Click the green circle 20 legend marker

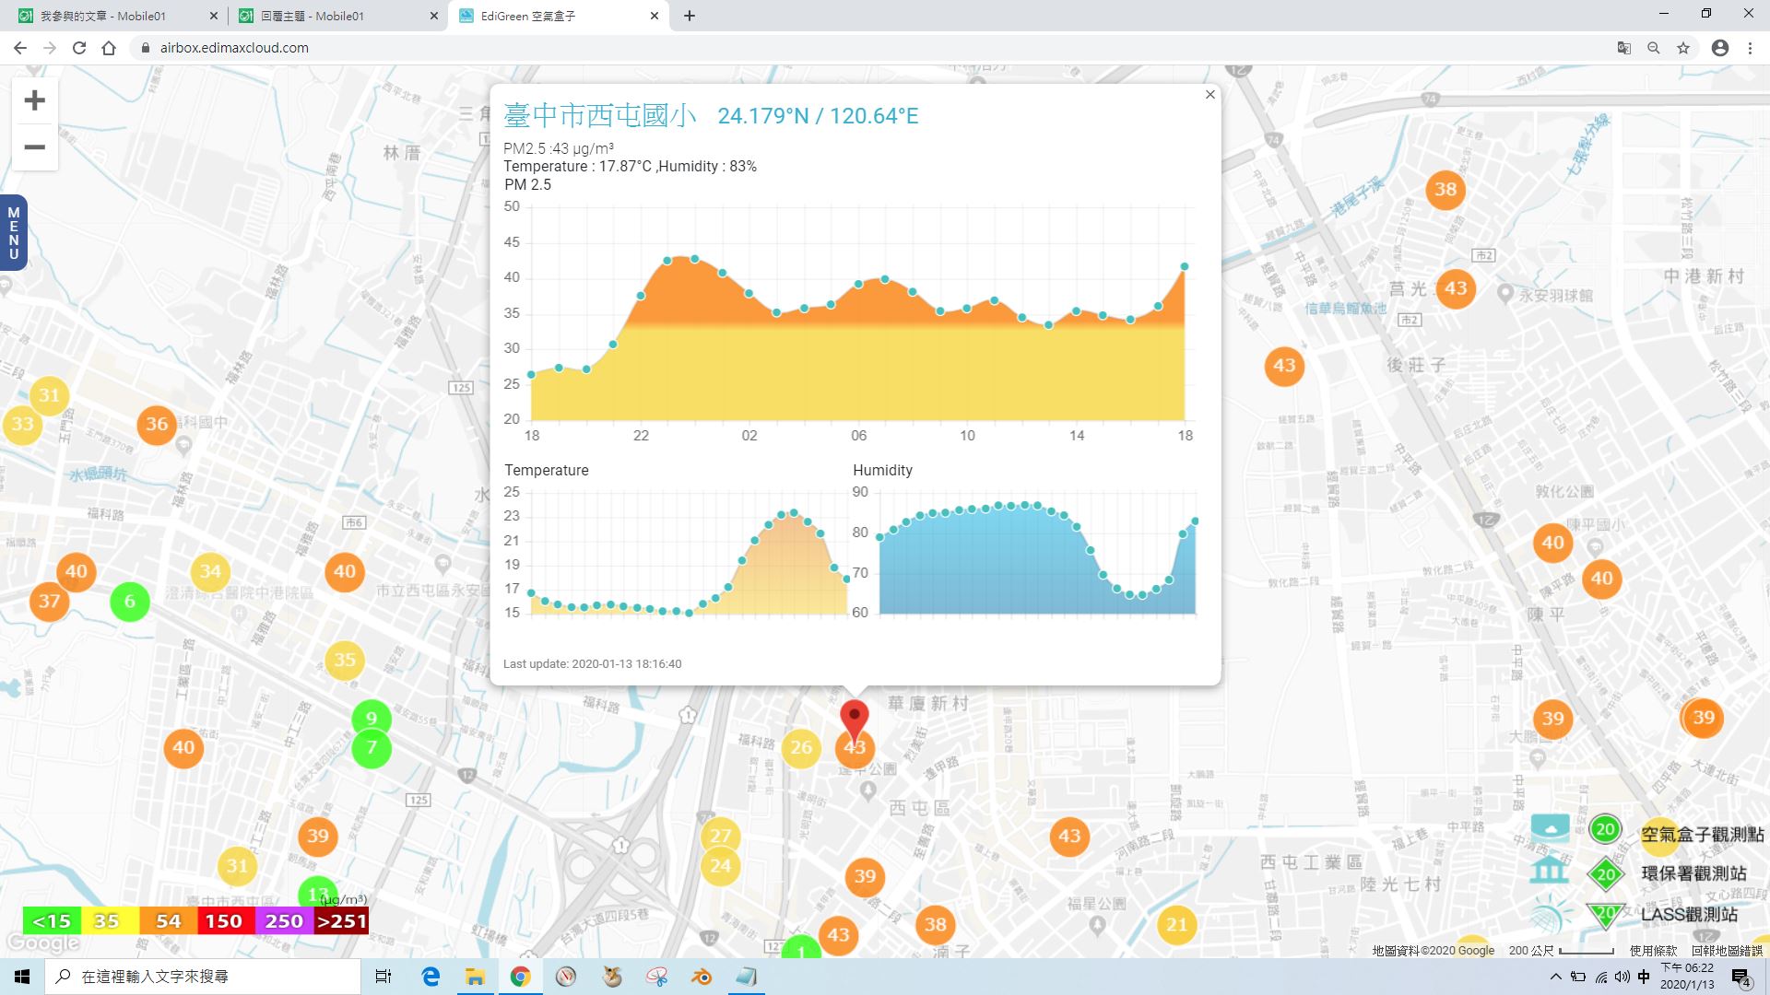(1605, 829)
